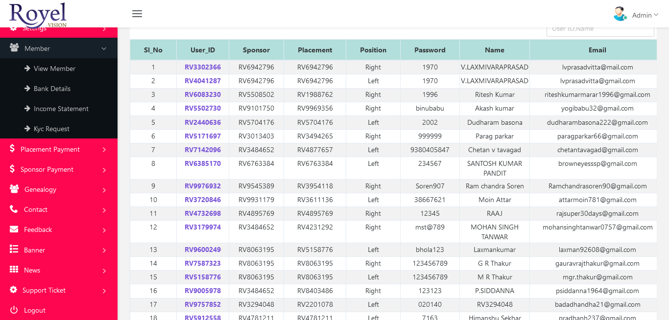669x320 pixels.
Task: Click the Admin avatar picture
Action: pos(621,14)
